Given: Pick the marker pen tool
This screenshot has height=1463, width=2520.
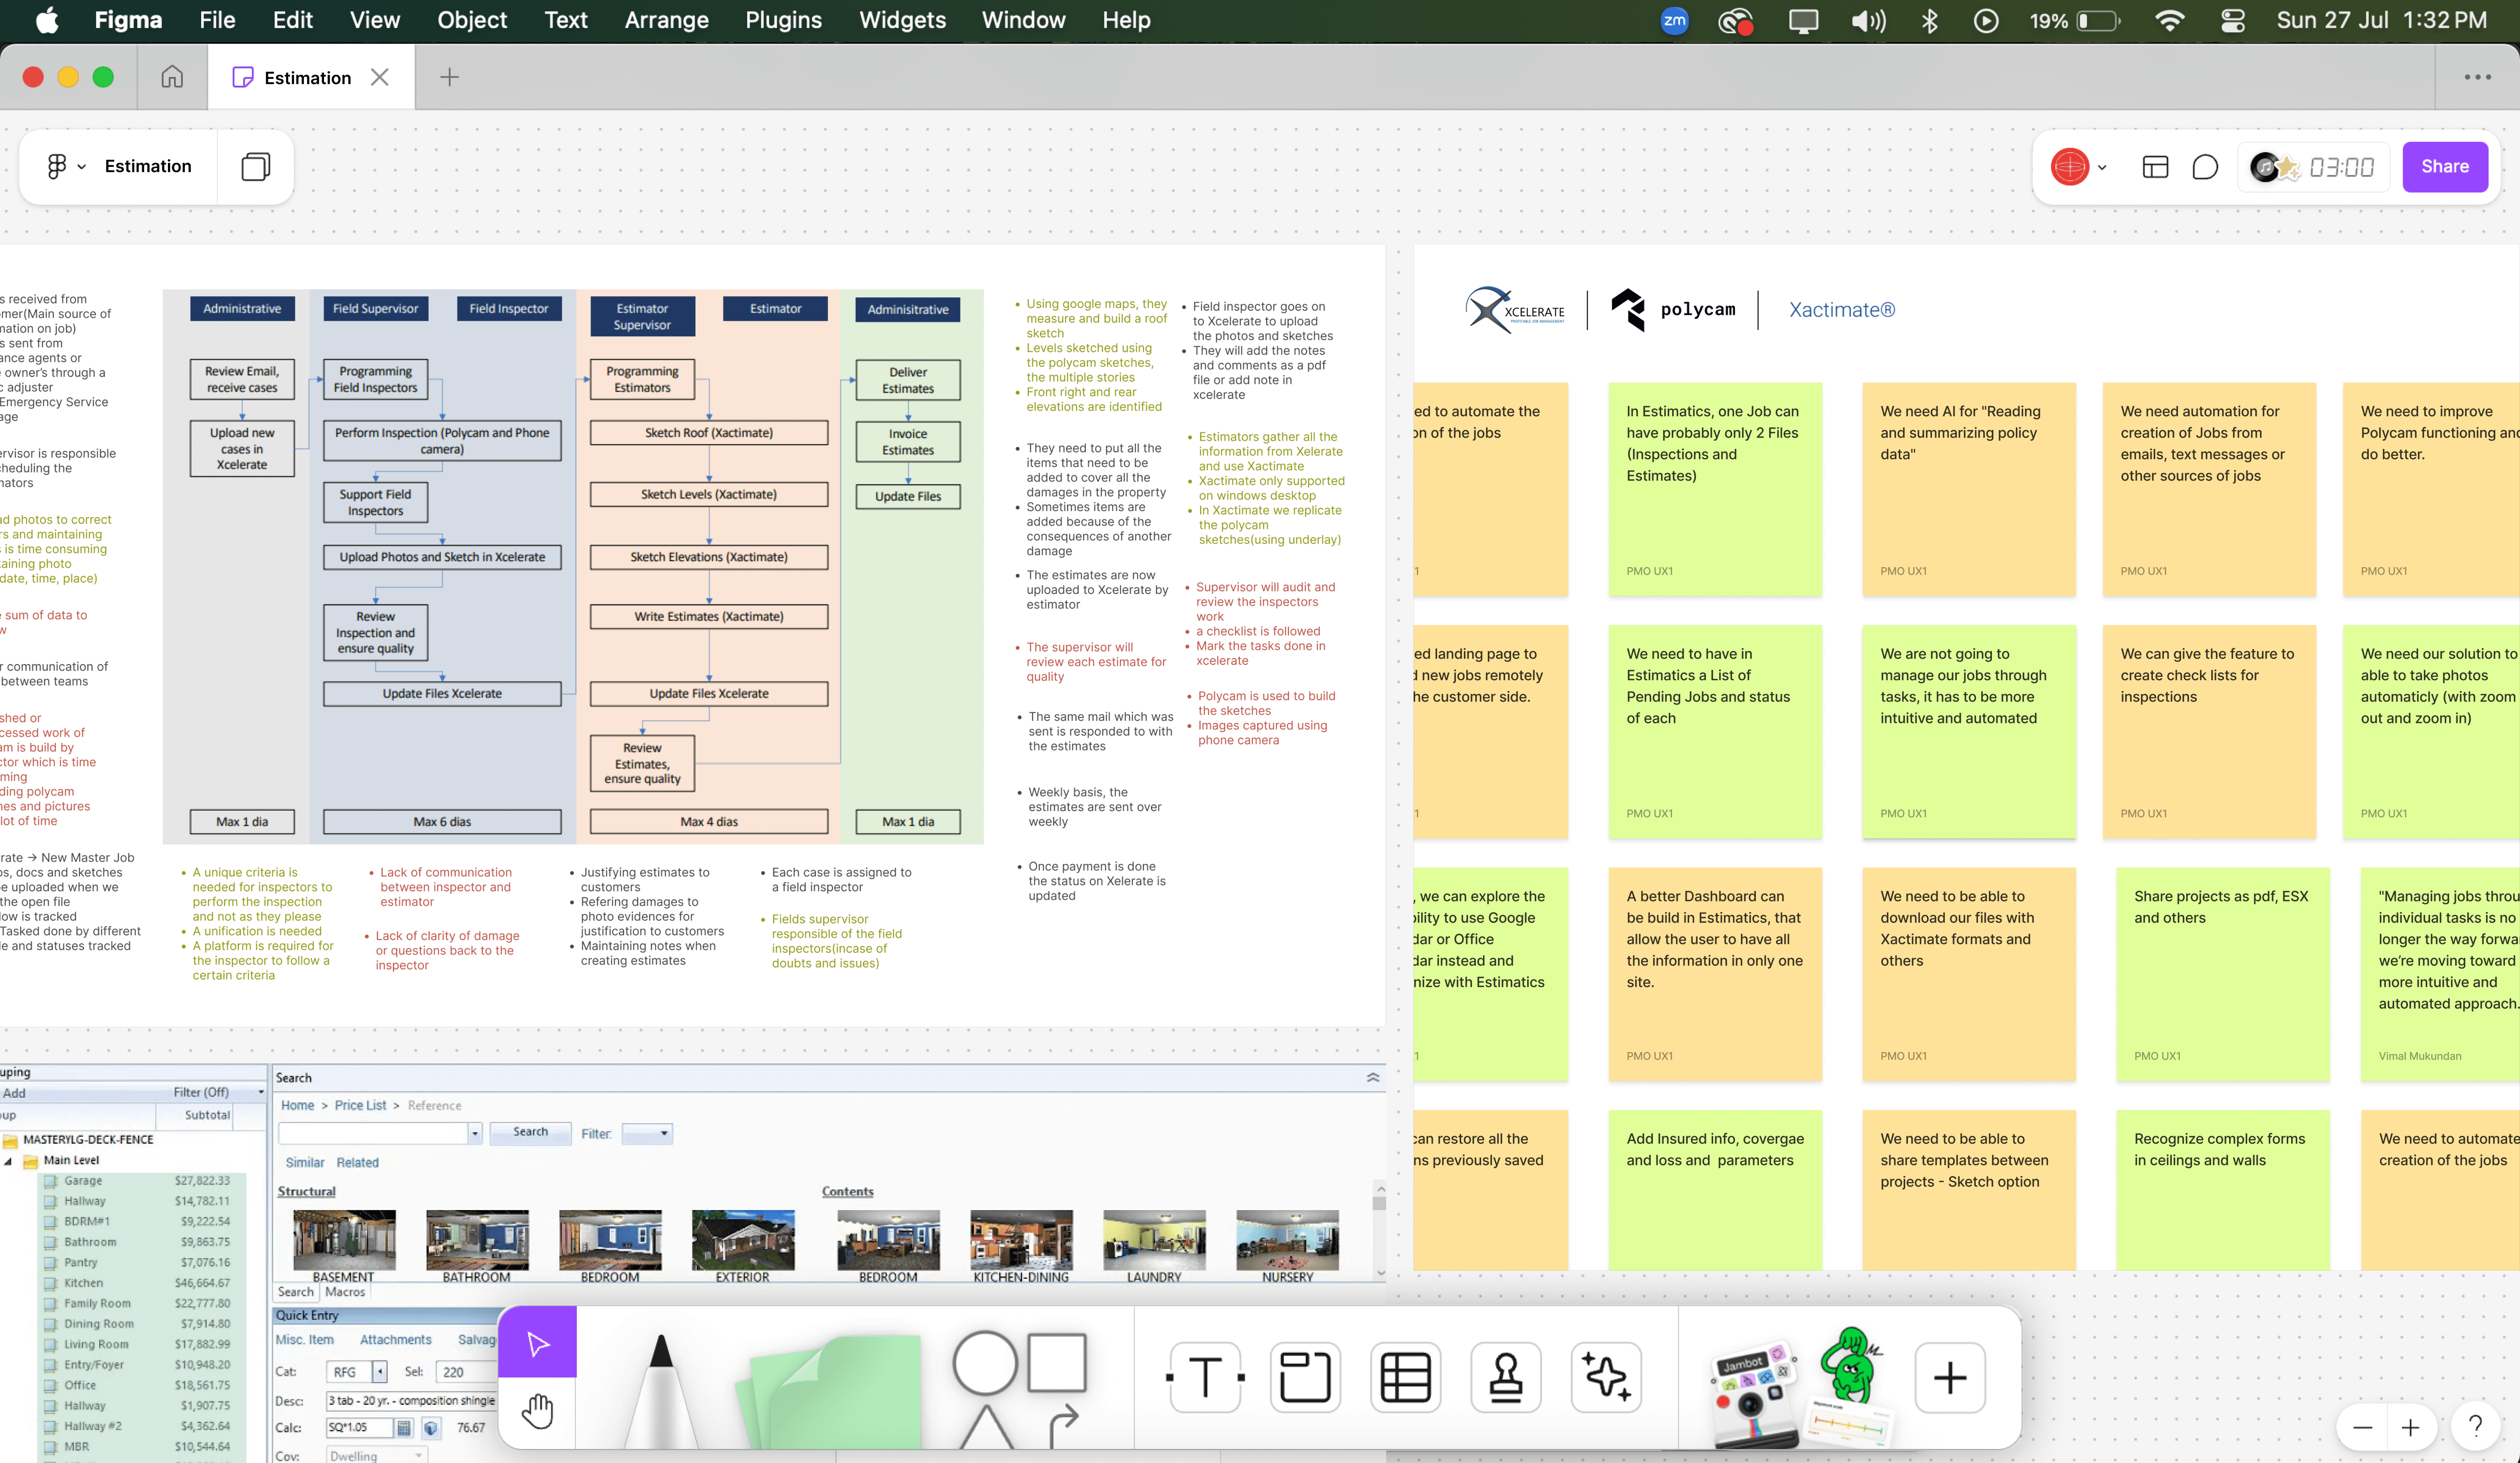Looking at the screenshot, I should (x=660, y=1390).
